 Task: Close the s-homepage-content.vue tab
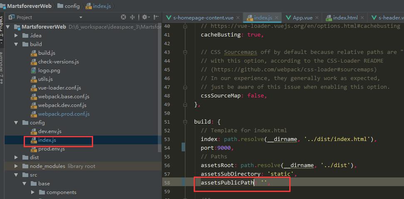pos(238,18)
